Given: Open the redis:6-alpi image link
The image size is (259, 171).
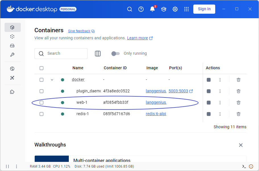Looking at the screenshot, I should (156, 114).
